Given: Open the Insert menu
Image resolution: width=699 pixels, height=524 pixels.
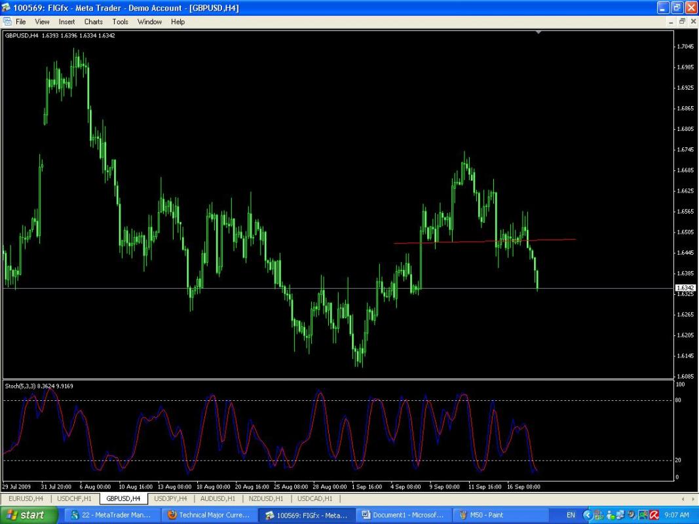Looking at the screenshot, I should (67, 22).
